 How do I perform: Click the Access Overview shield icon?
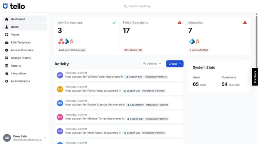[x=7, y=50]
